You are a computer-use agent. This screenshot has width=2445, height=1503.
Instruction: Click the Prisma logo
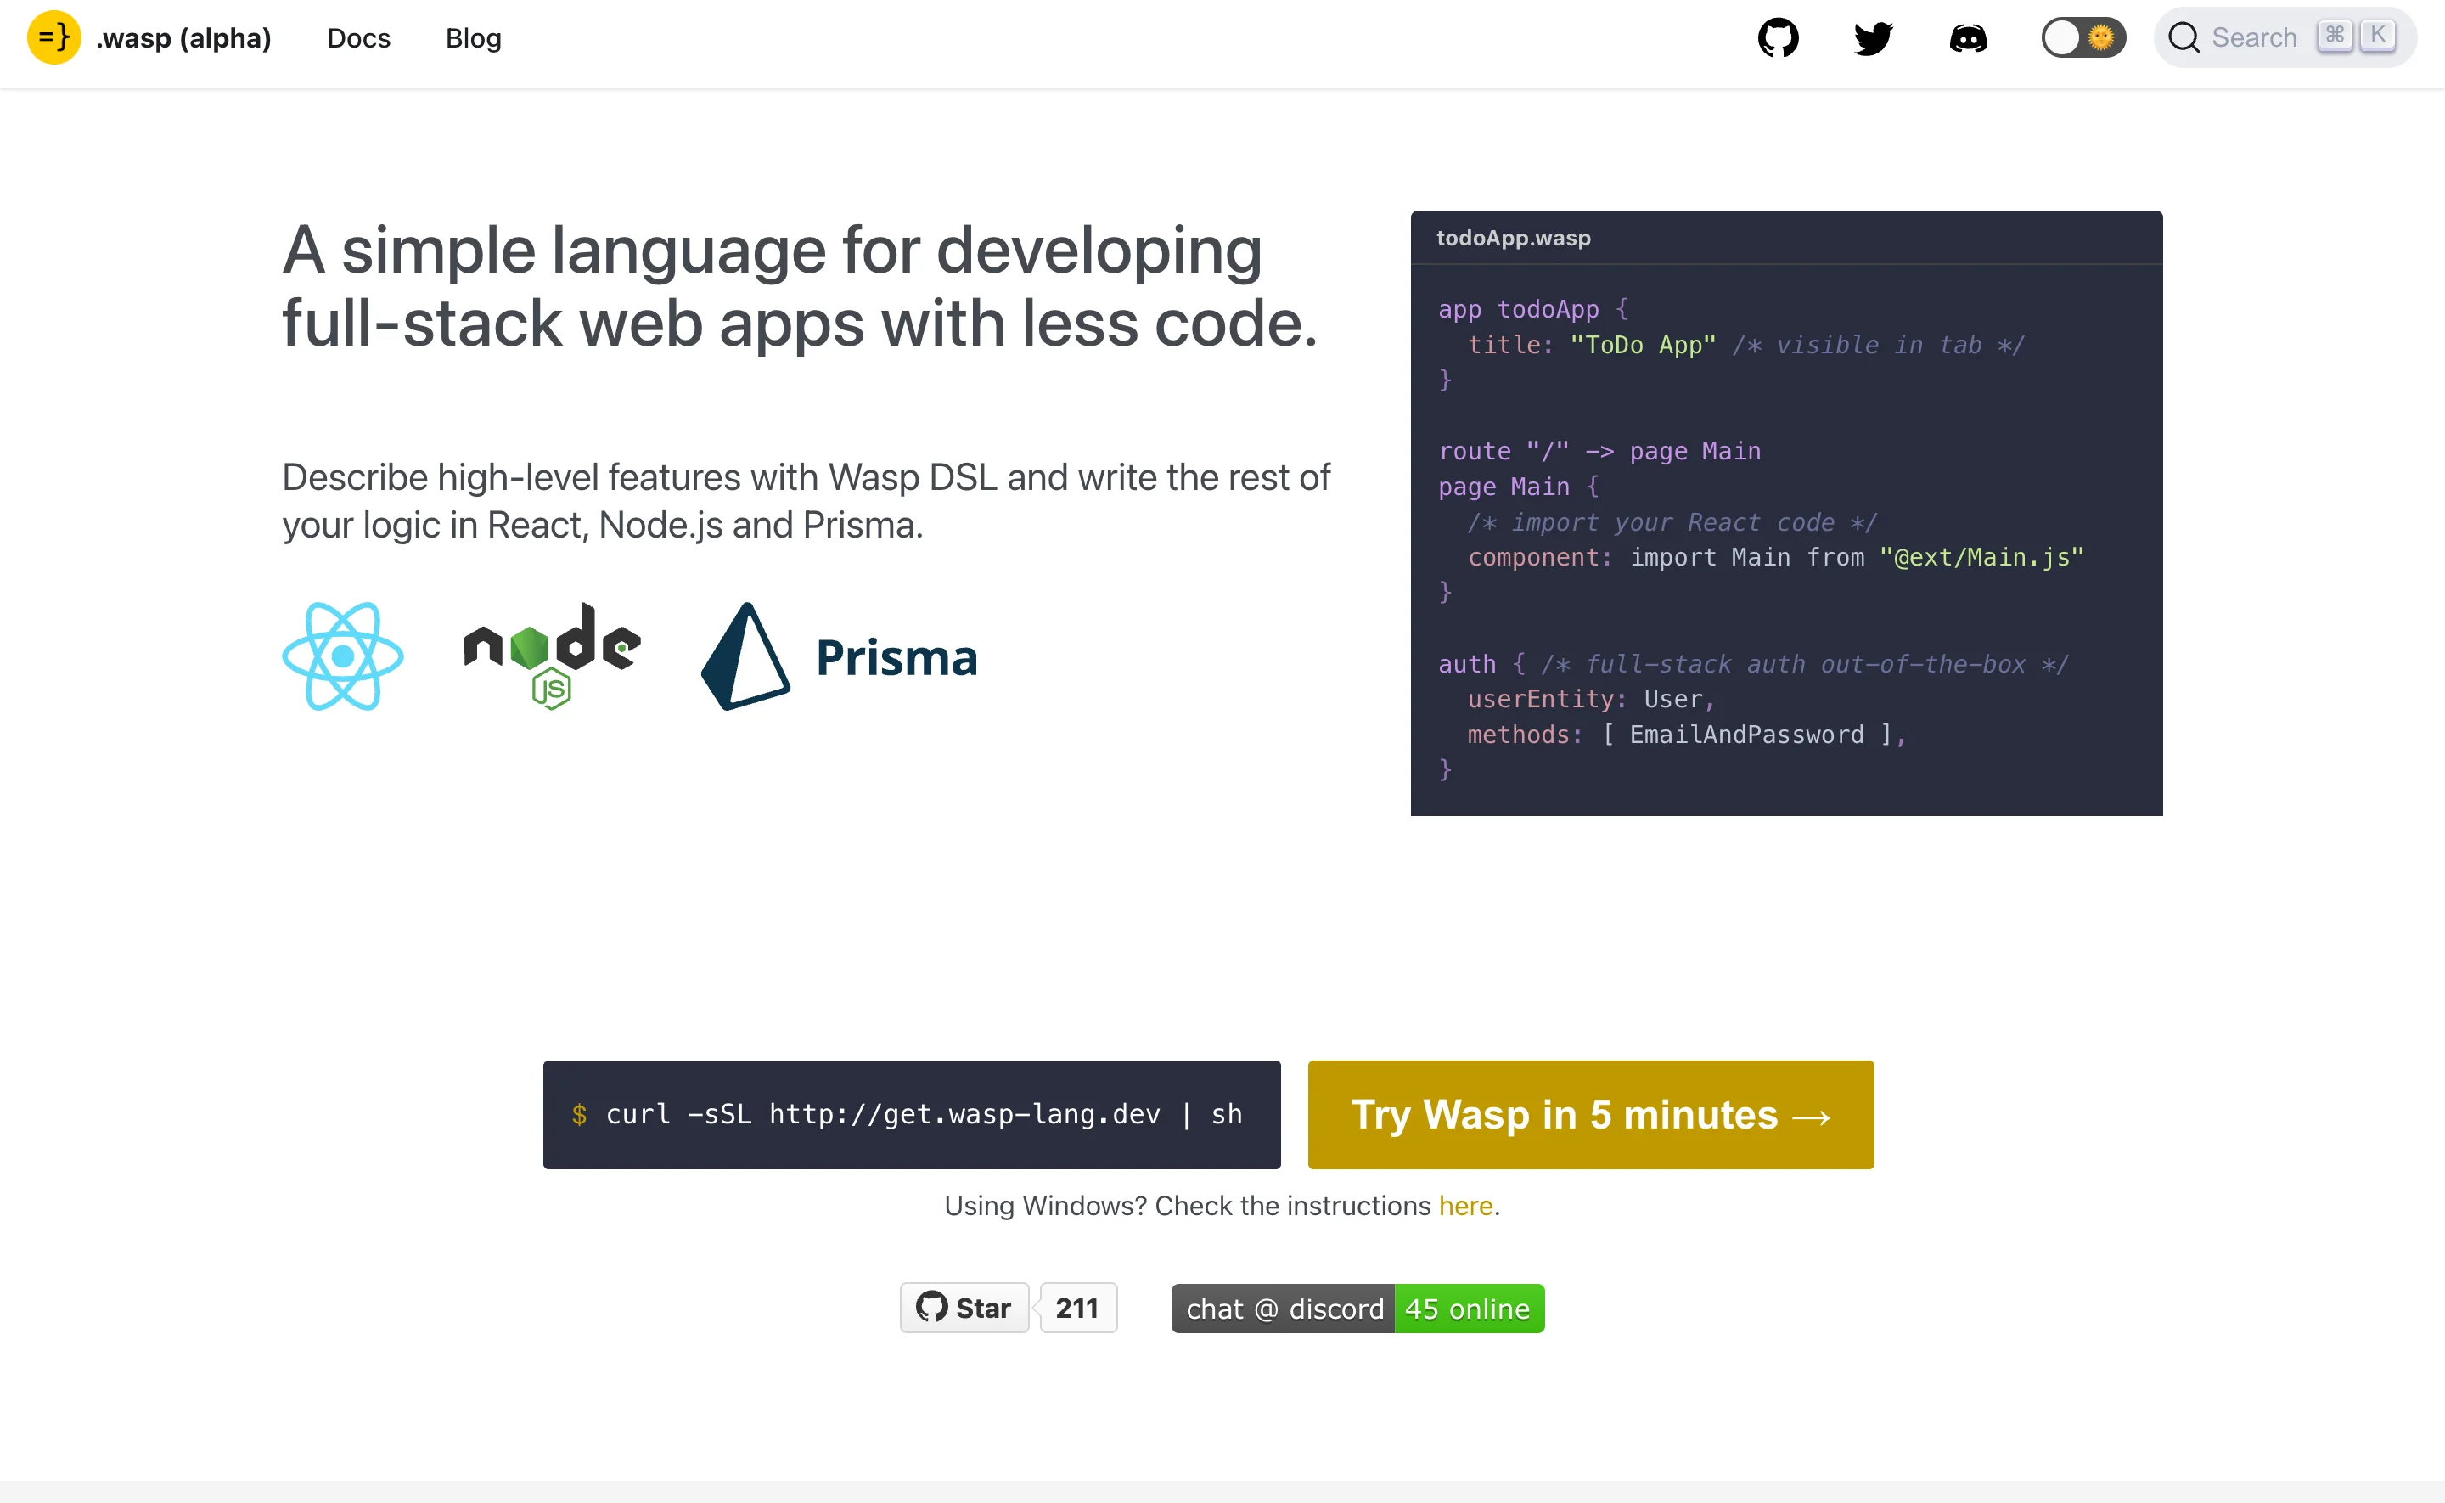pos(840,656)
